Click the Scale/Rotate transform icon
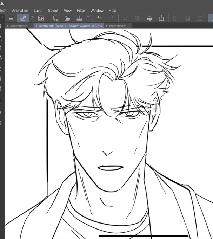This screenshot has width=213, height=239. tap(161, 18)
